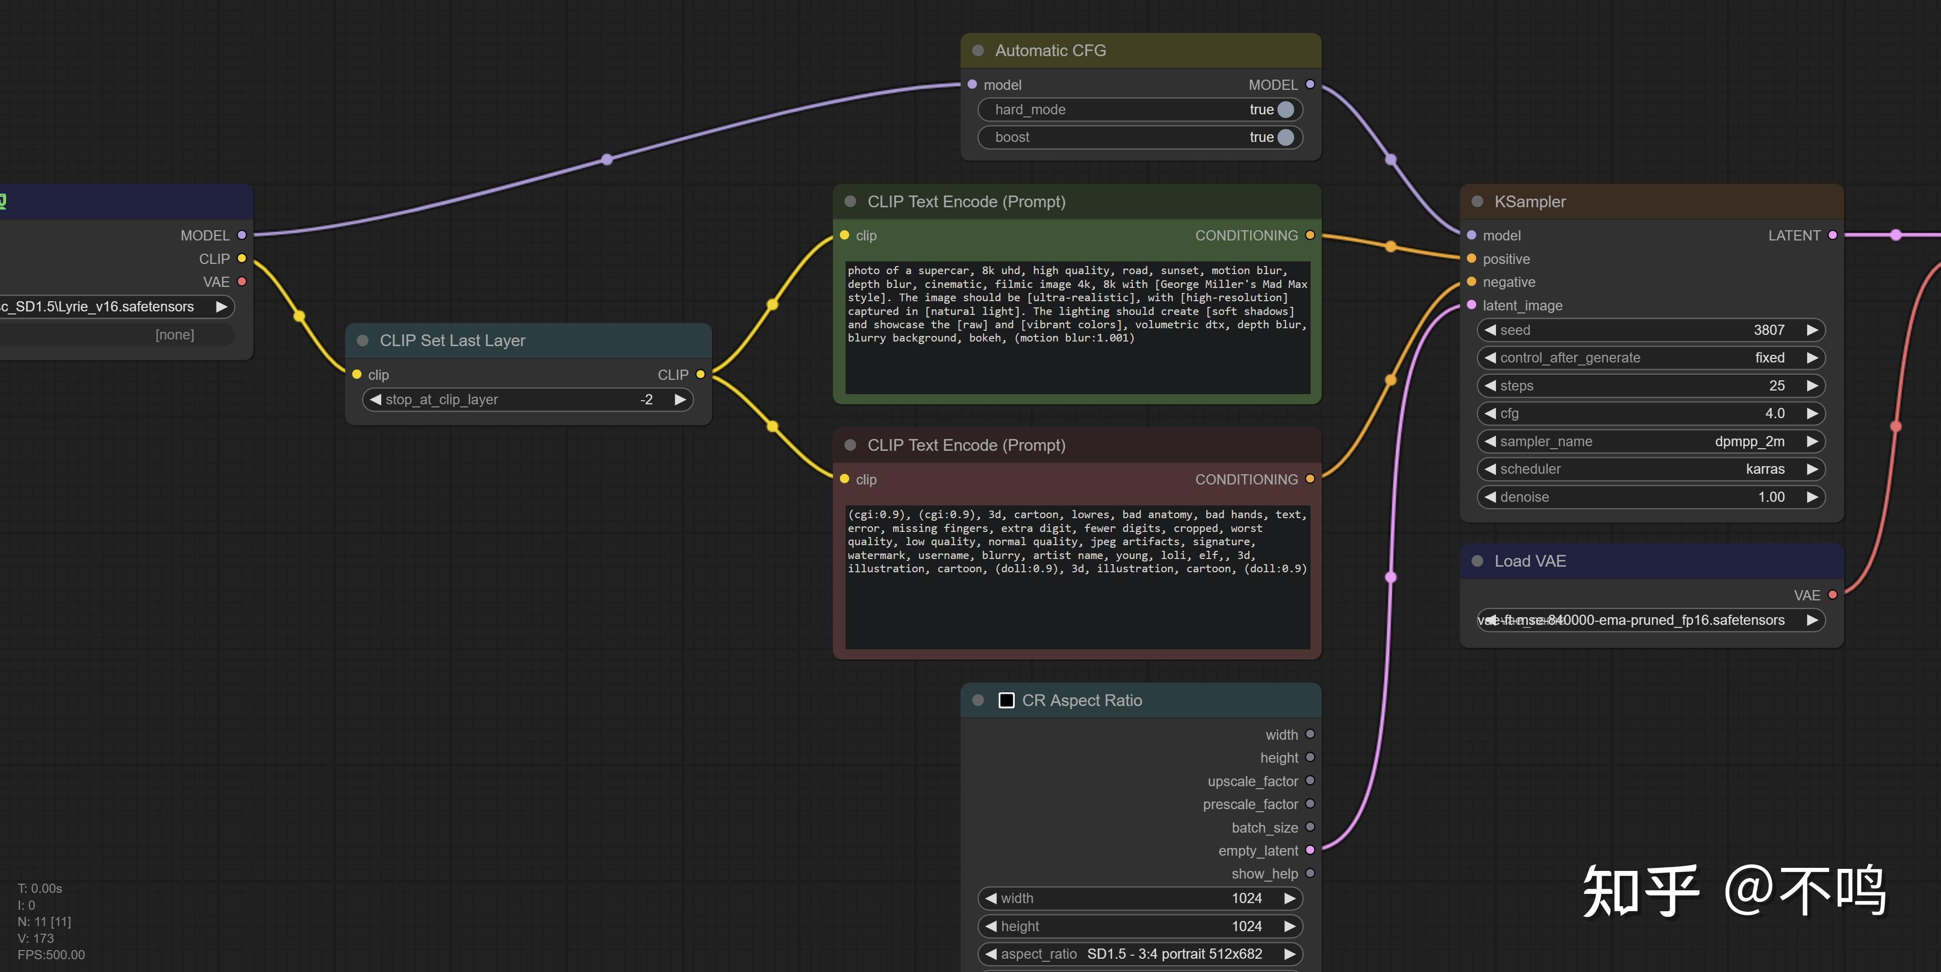Click the Load VAE node collapse dot

(x=1478, y=561)
